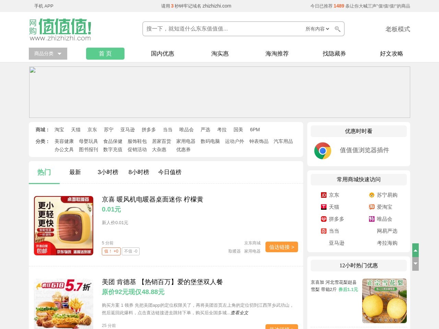Open the 海淘推荐 navigation menu

click(x=277, y=53)
